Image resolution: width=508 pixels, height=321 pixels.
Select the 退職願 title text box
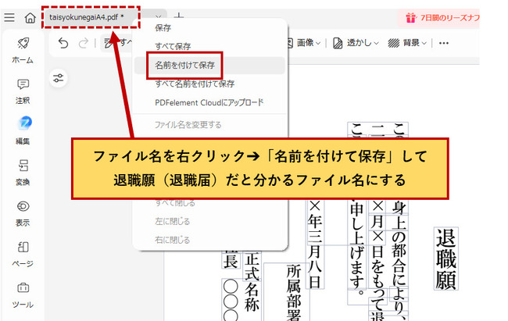tap(446, 259)
